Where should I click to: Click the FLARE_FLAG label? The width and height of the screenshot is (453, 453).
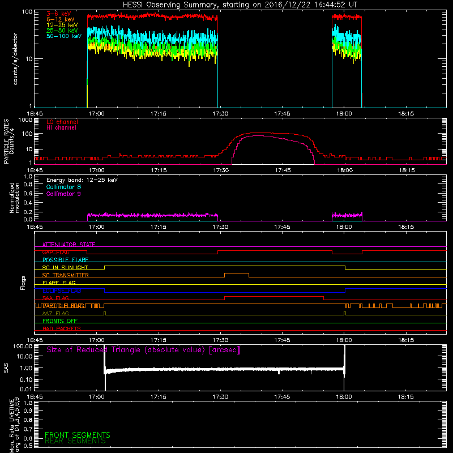point(59,283)
